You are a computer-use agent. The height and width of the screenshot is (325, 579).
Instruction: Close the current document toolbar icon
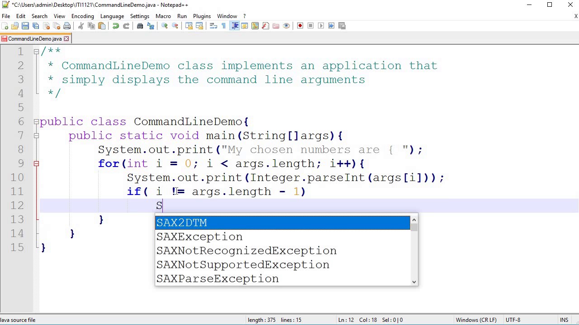click(46, 26)
